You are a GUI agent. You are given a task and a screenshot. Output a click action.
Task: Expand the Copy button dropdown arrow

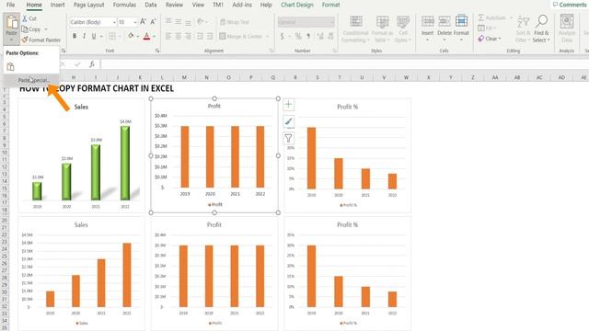pos(46,29)
